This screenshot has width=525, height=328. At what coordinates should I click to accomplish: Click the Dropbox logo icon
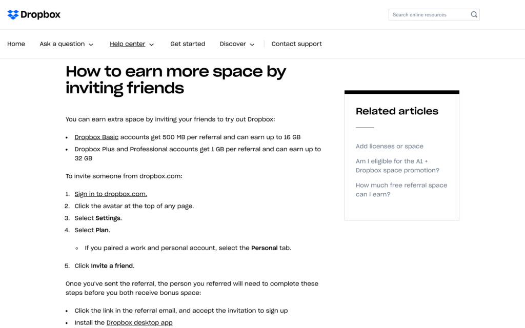pos(13,15)
